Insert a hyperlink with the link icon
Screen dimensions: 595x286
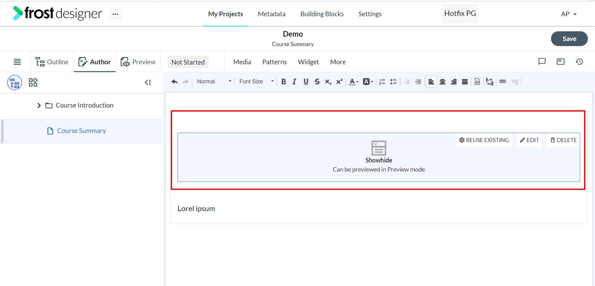coord(503,81)
